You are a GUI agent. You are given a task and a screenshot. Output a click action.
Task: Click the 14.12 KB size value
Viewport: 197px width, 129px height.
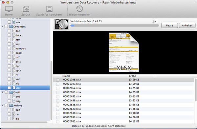tap(134, 121)
